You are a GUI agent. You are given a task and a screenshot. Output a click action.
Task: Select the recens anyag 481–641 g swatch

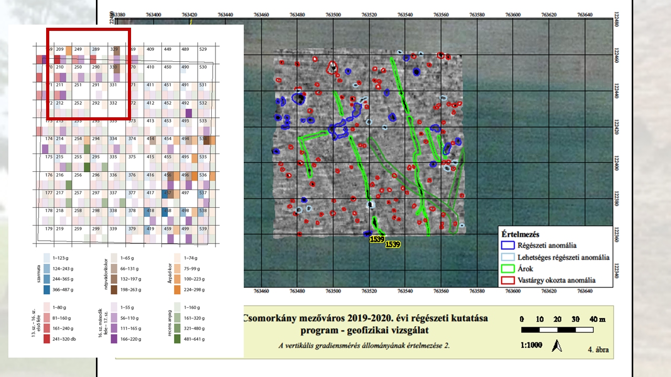pos(178,339)
